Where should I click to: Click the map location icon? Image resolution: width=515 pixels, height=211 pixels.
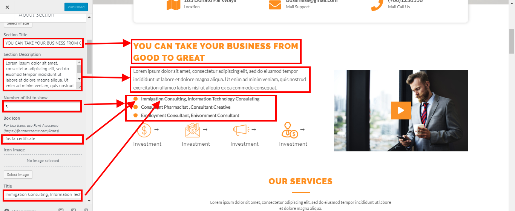coord(173,4)
